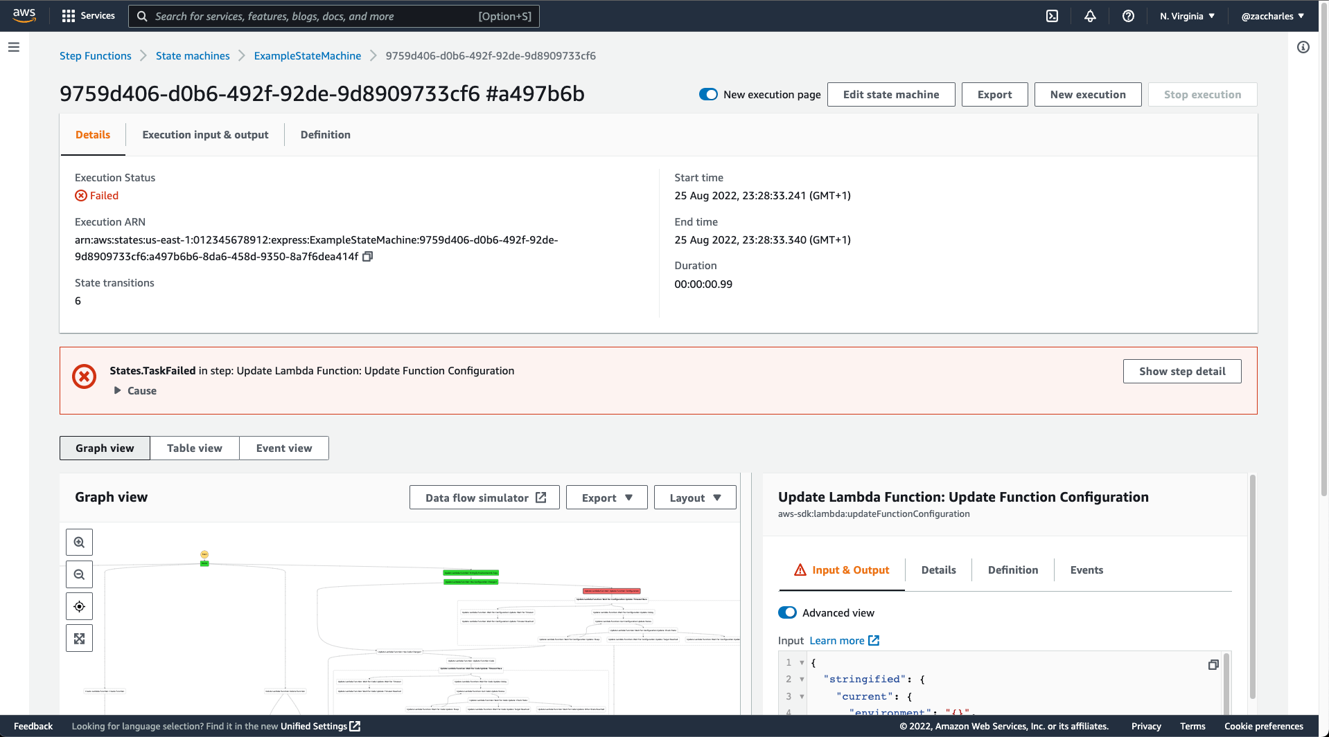Start a New execution
Screen dimensions: 1329x737
(x=1088, y=95)
